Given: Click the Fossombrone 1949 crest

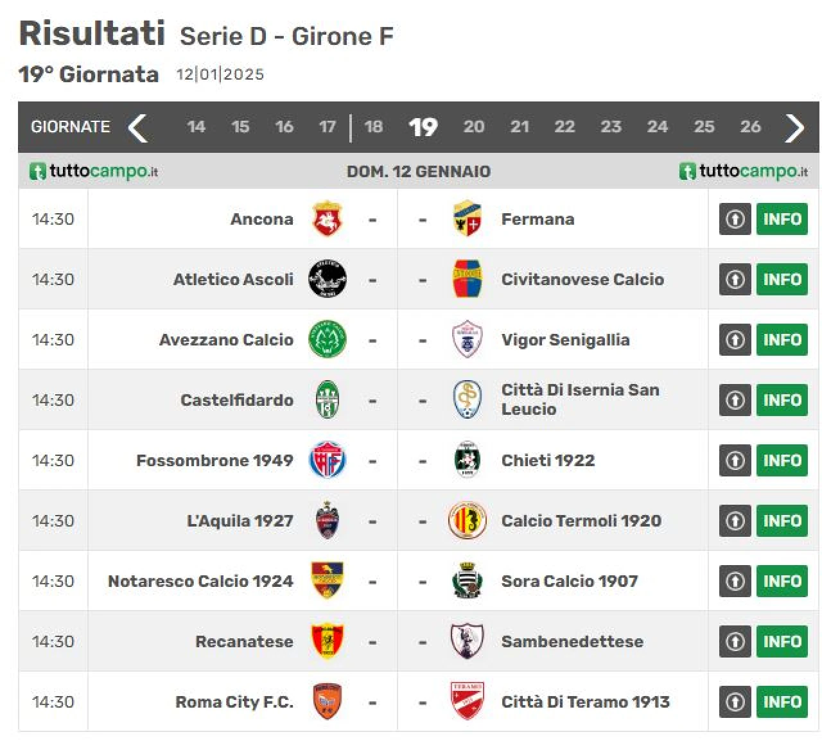Looking at the screenshot, I should pos(328,460).
